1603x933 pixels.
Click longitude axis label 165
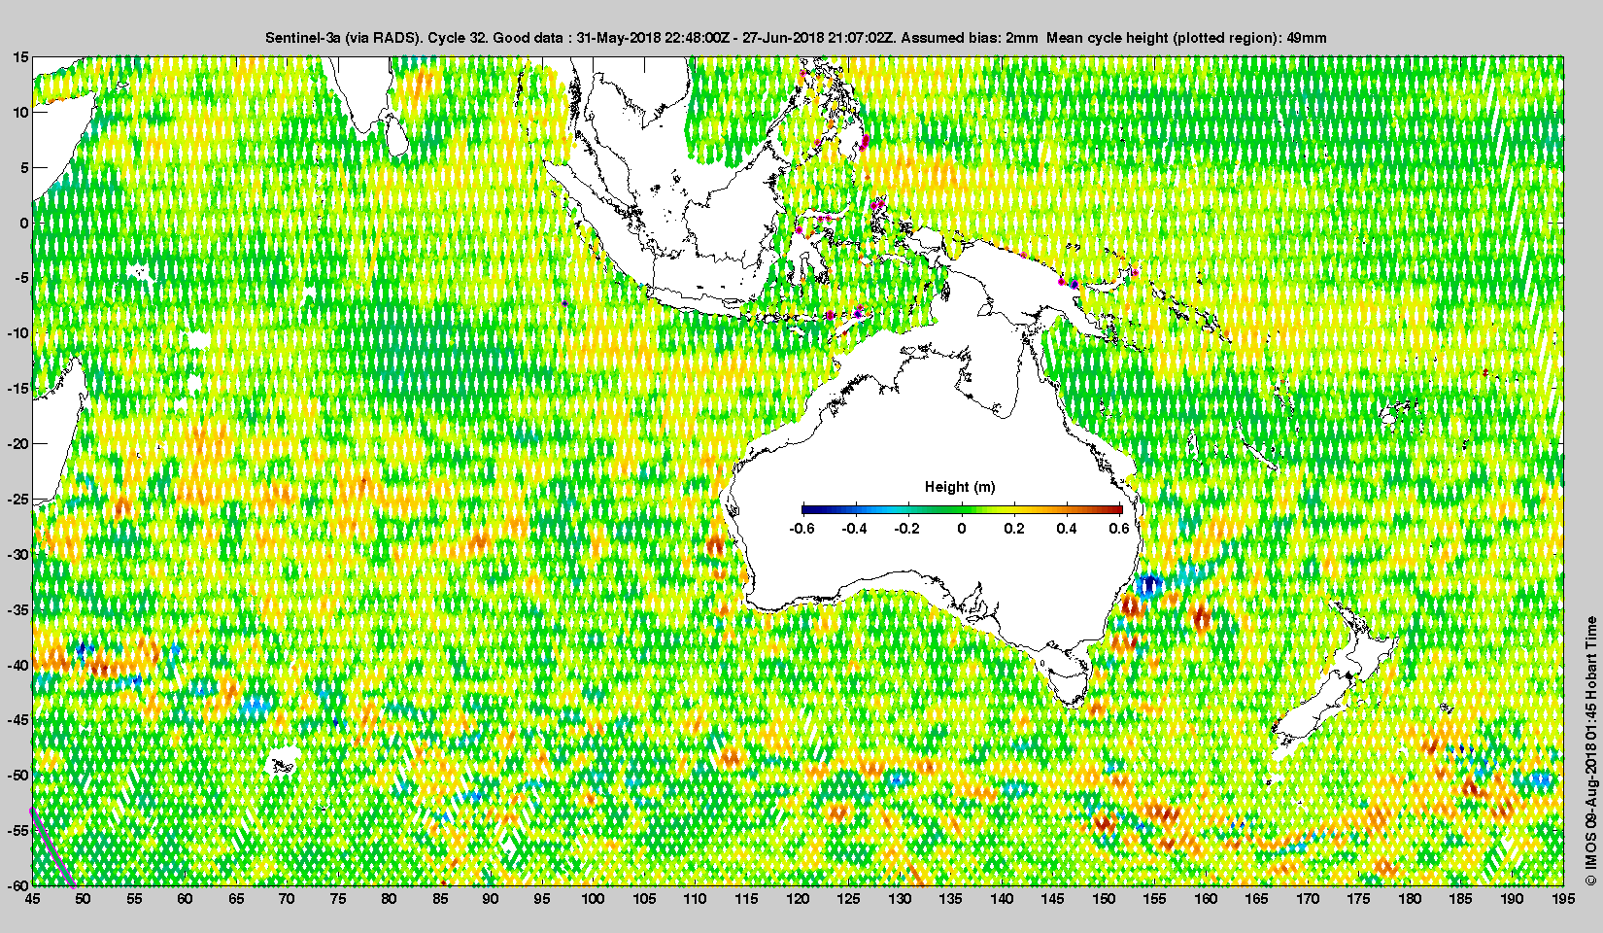pyautogui.click(x=1257, y=899)
